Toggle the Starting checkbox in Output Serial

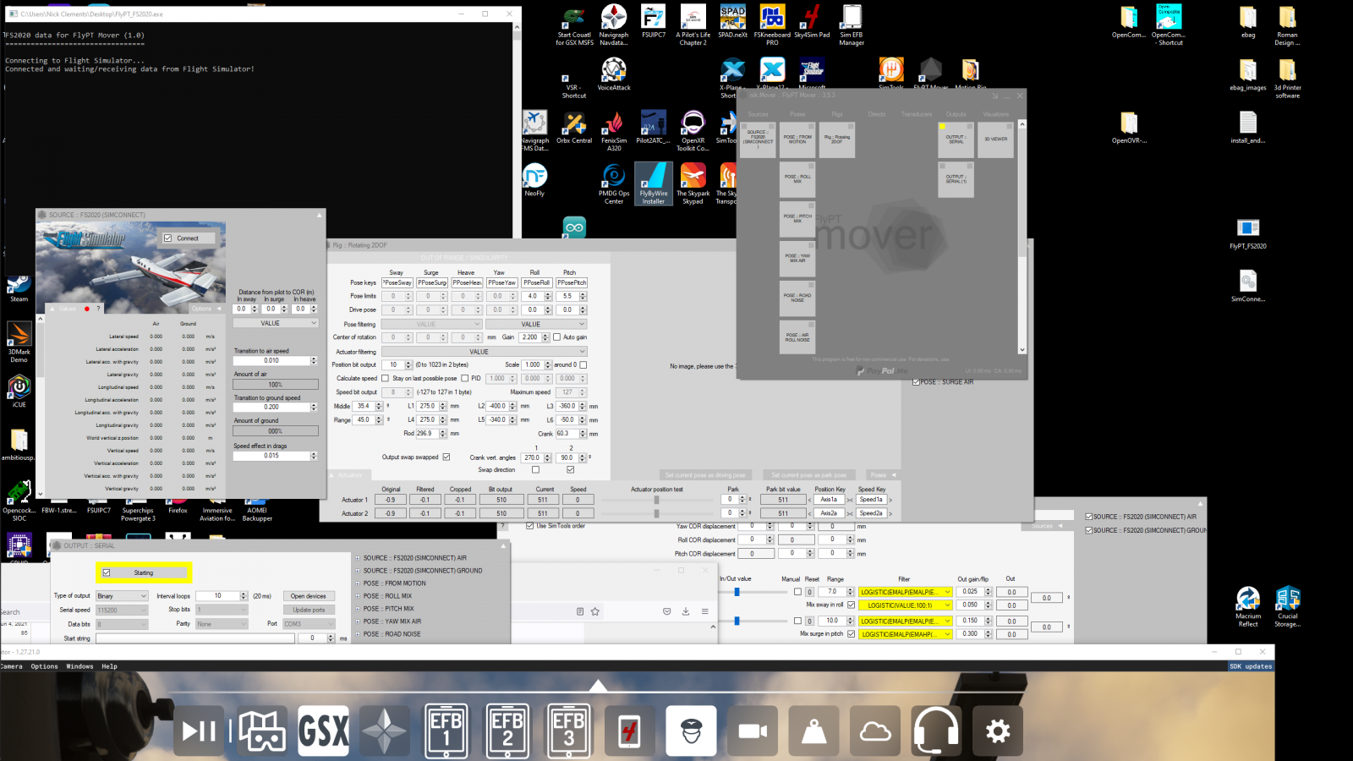pyautogui.click(x=107, y=572)
